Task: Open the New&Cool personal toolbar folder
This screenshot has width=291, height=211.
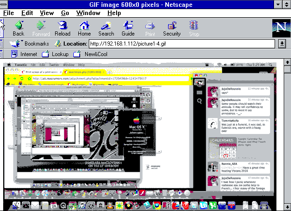Action: tap(90, 54)
